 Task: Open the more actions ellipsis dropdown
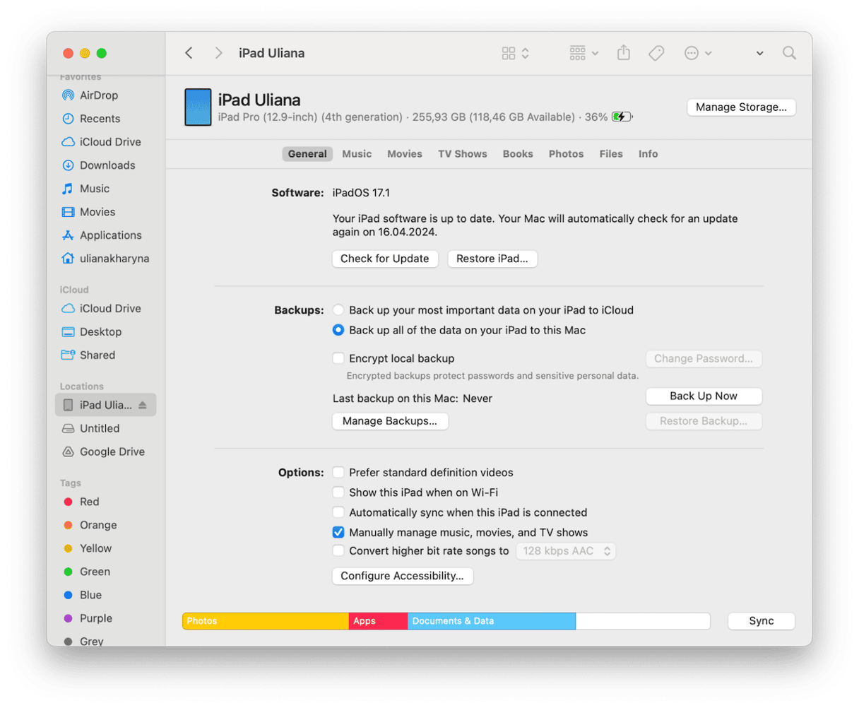coord(697,53)
